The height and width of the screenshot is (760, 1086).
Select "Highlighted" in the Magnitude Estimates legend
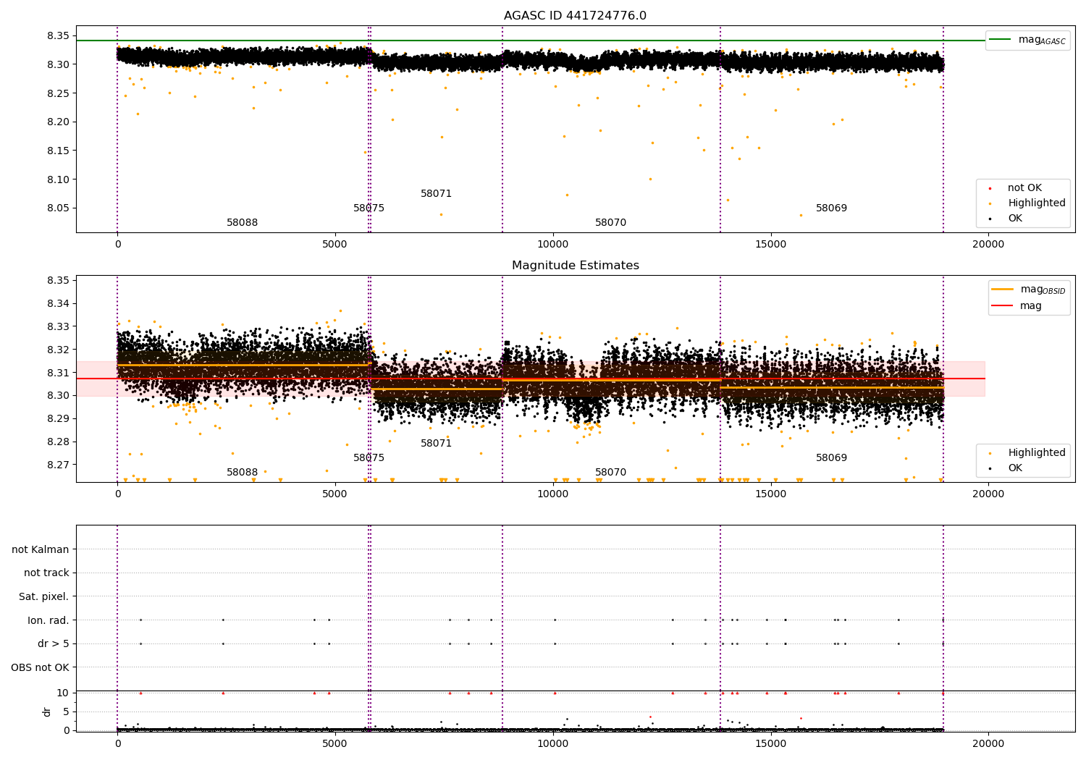coord(1037,453)
